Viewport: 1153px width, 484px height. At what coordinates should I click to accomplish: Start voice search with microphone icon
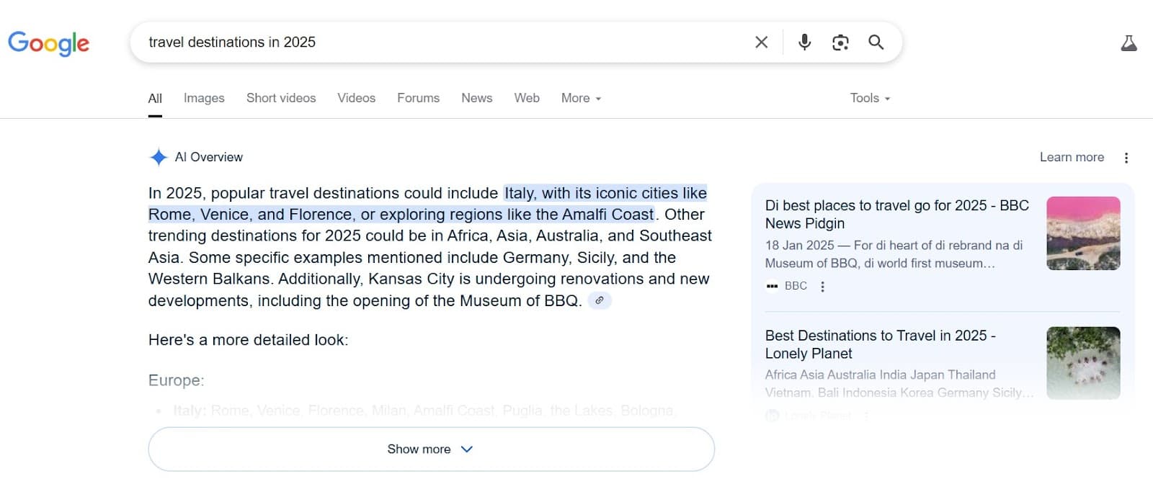point(804,42)
